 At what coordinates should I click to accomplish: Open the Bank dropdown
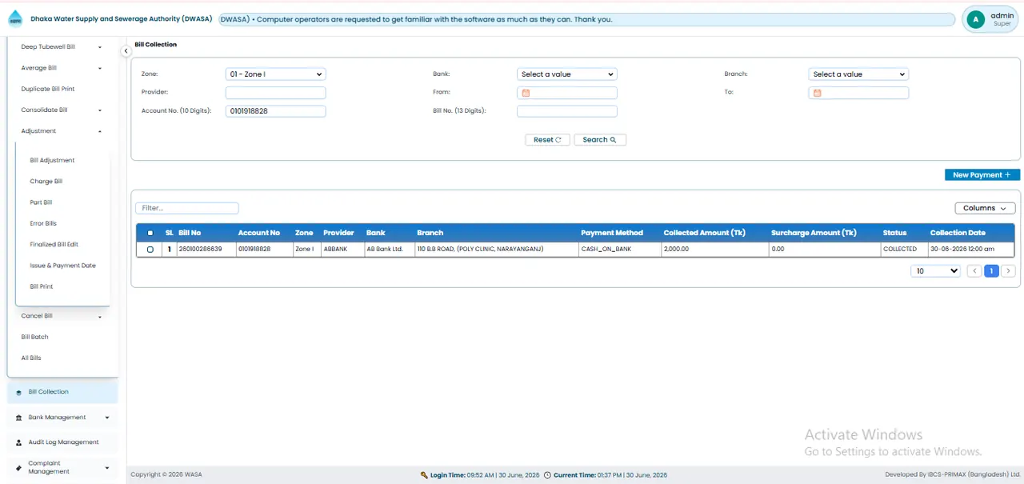[567, 74]
